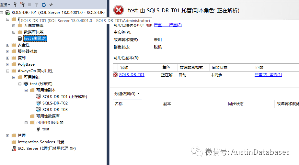Expand the 系统数据库 folder node
Screen dimensions: 299x165
(14, 26)
